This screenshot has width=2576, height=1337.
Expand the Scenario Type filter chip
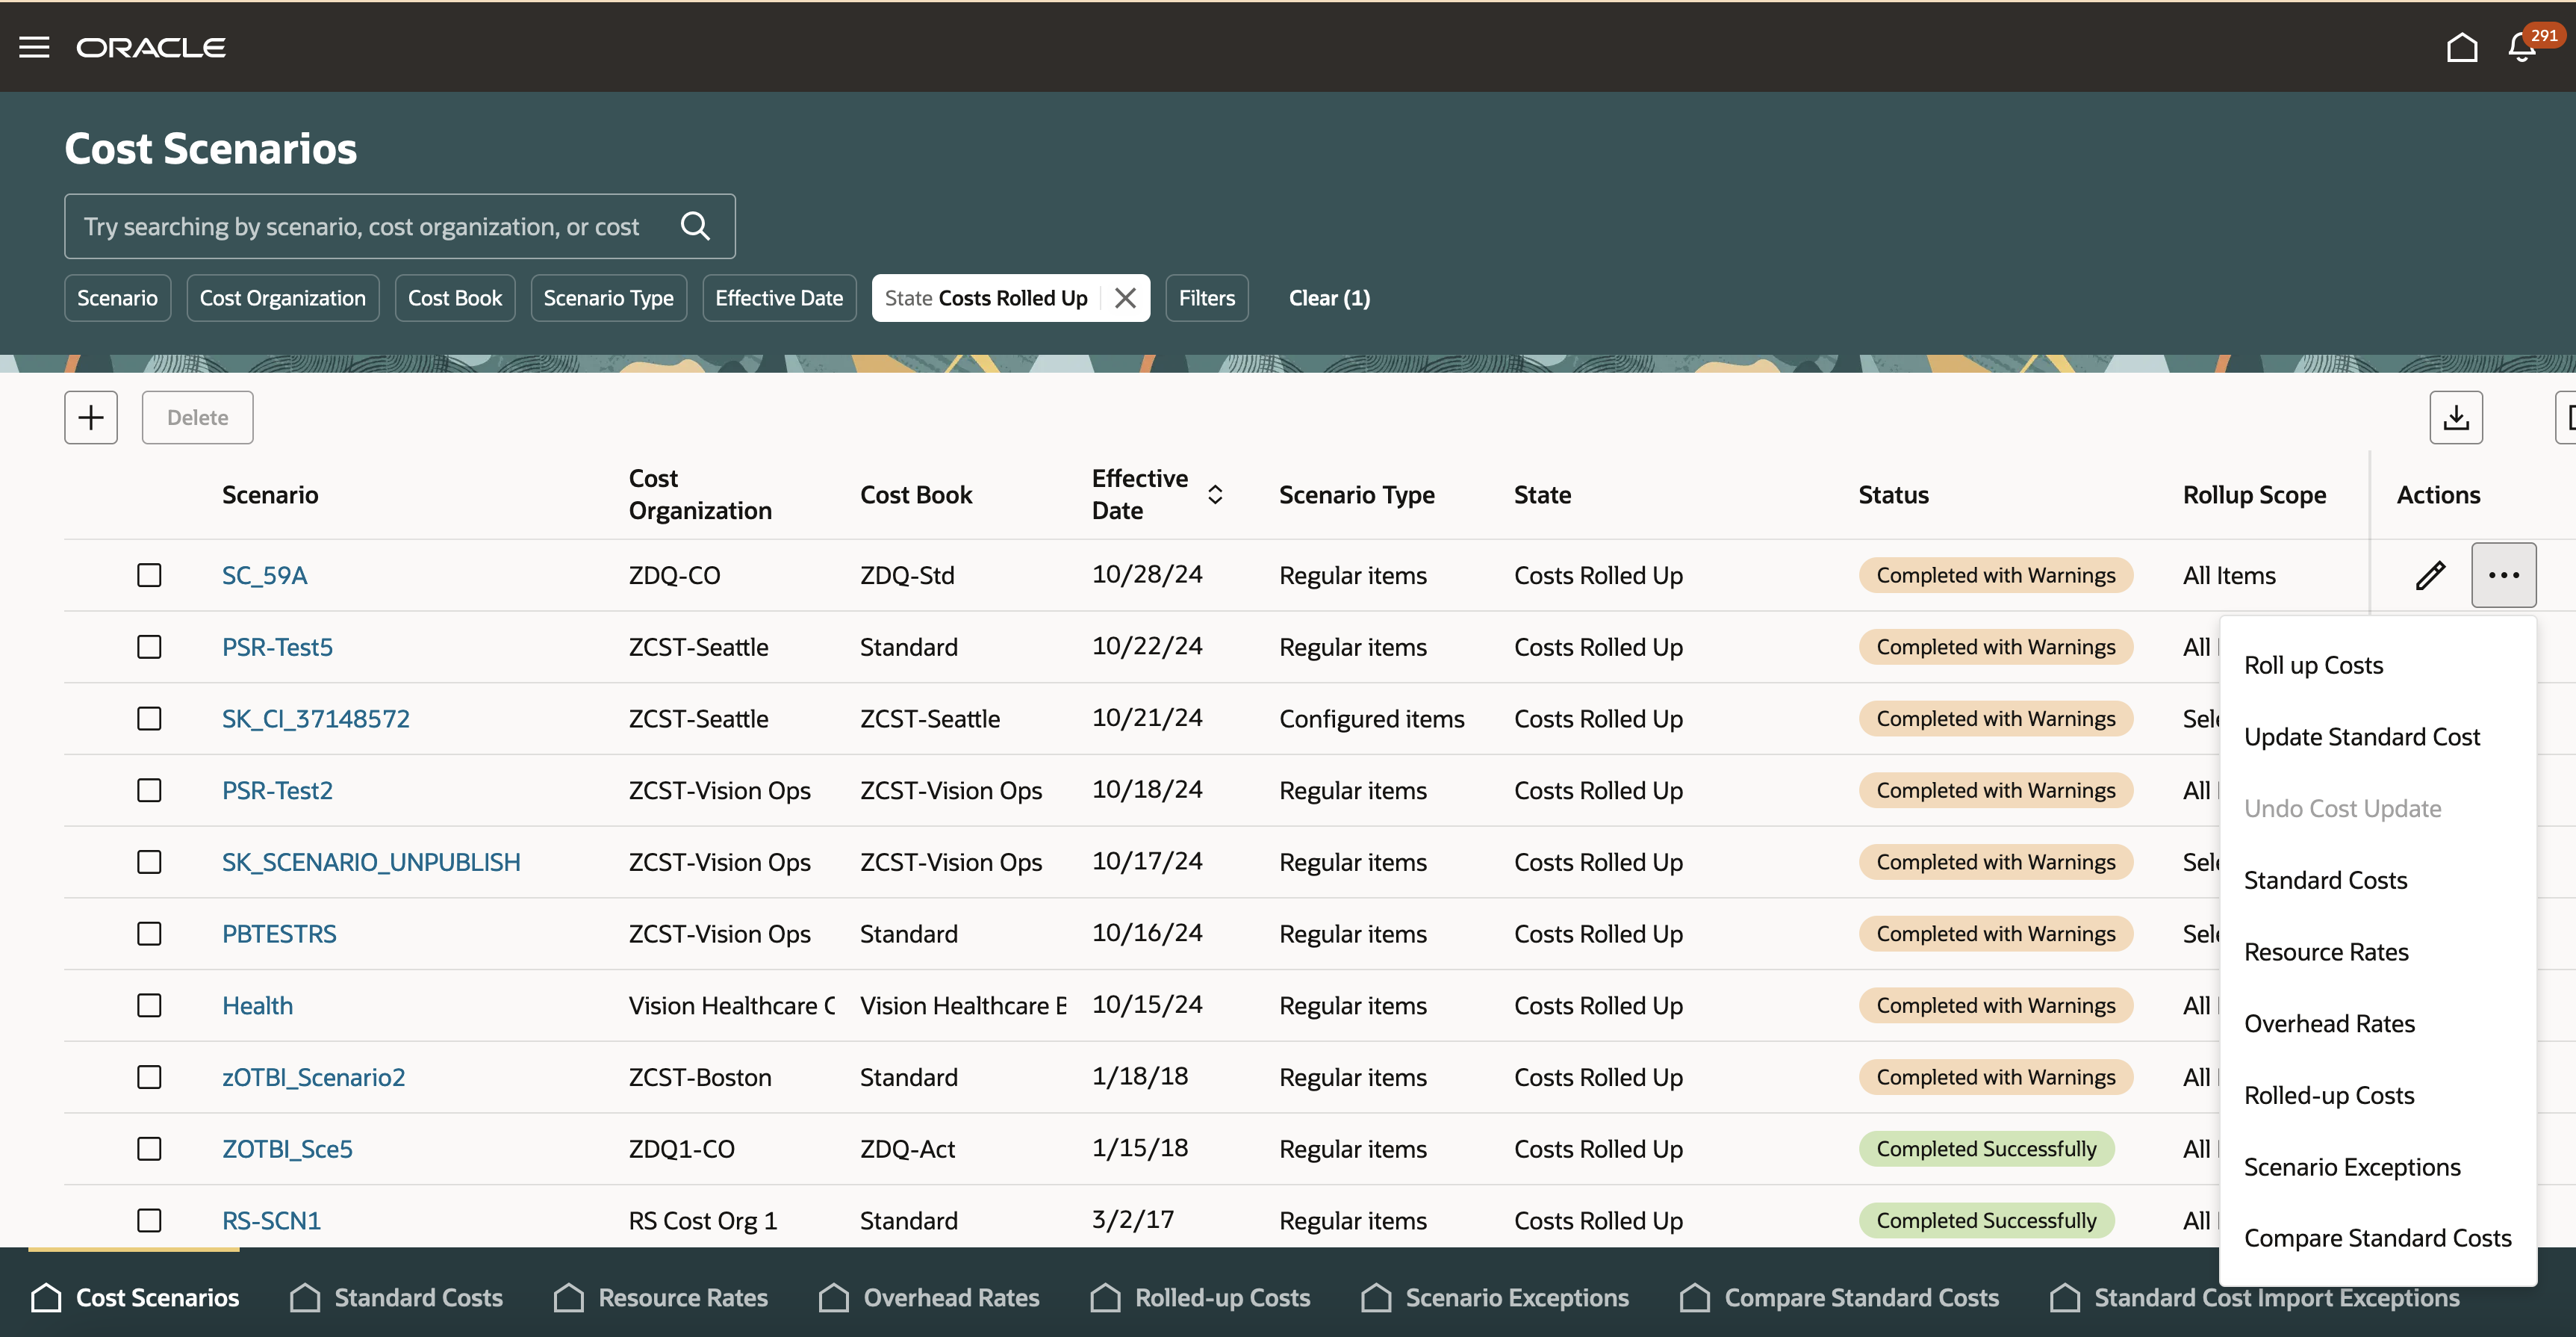click(608, 298)
